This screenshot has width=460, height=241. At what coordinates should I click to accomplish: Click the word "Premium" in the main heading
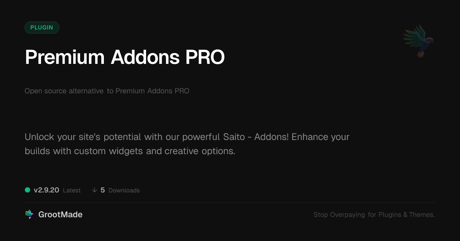coord(64,57)
